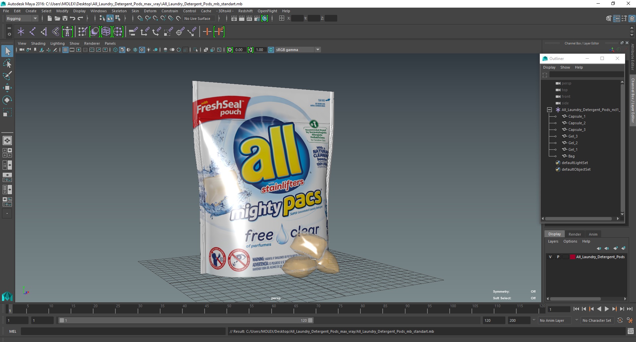Select Bag in the Outliner
This screenshot has height=342, width=636.
(571, 156)
